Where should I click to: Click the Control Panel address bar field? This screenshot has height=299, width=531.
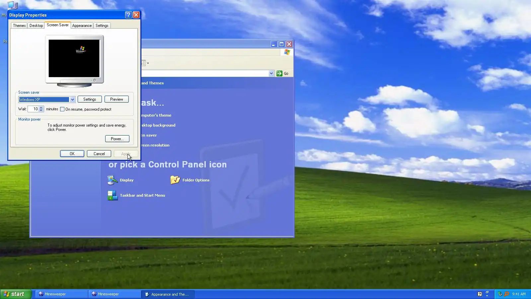[x=205, y=73]
